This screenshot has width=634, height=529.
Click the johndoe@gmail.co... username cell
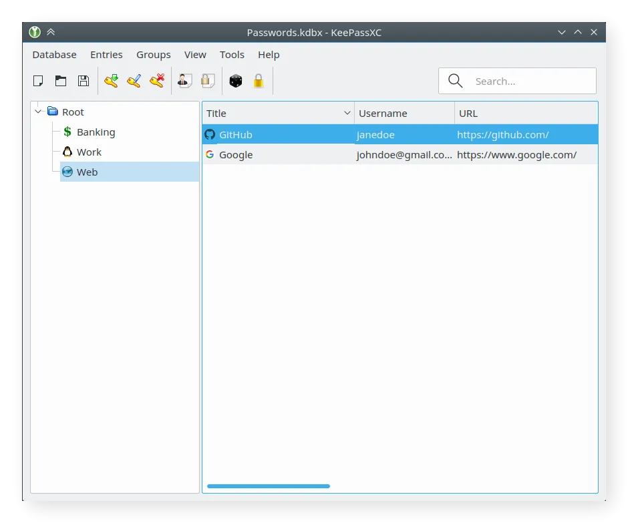pyautogui.click(x=404, y=155)
